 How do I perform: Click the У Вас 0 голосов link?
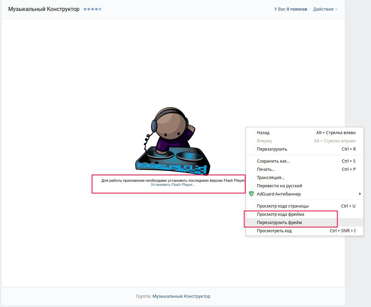[291, 9]
